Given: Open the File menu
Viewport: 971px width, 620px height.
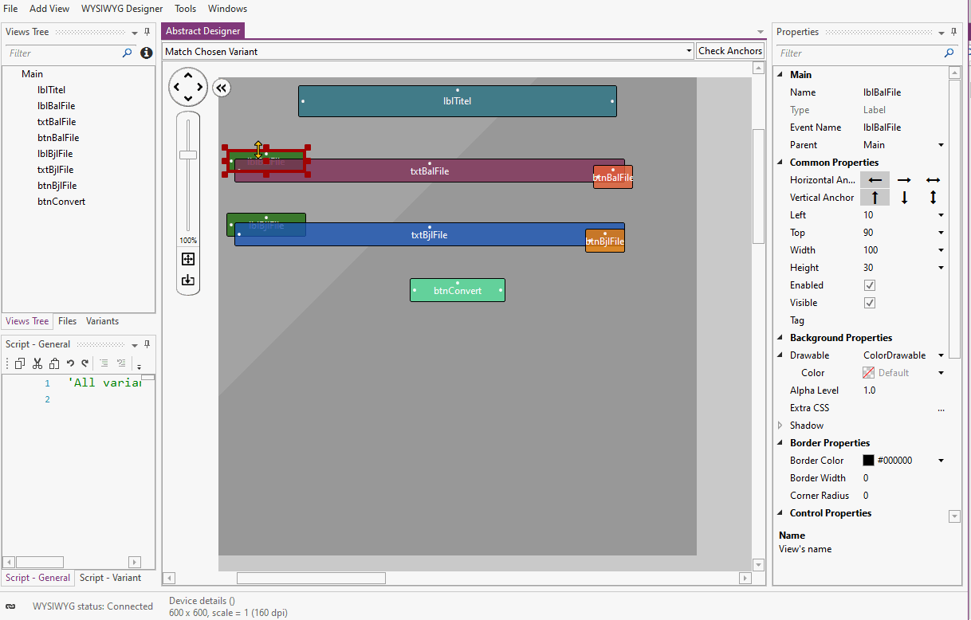Looking at the screenshot, I should [x=11, y=9].
